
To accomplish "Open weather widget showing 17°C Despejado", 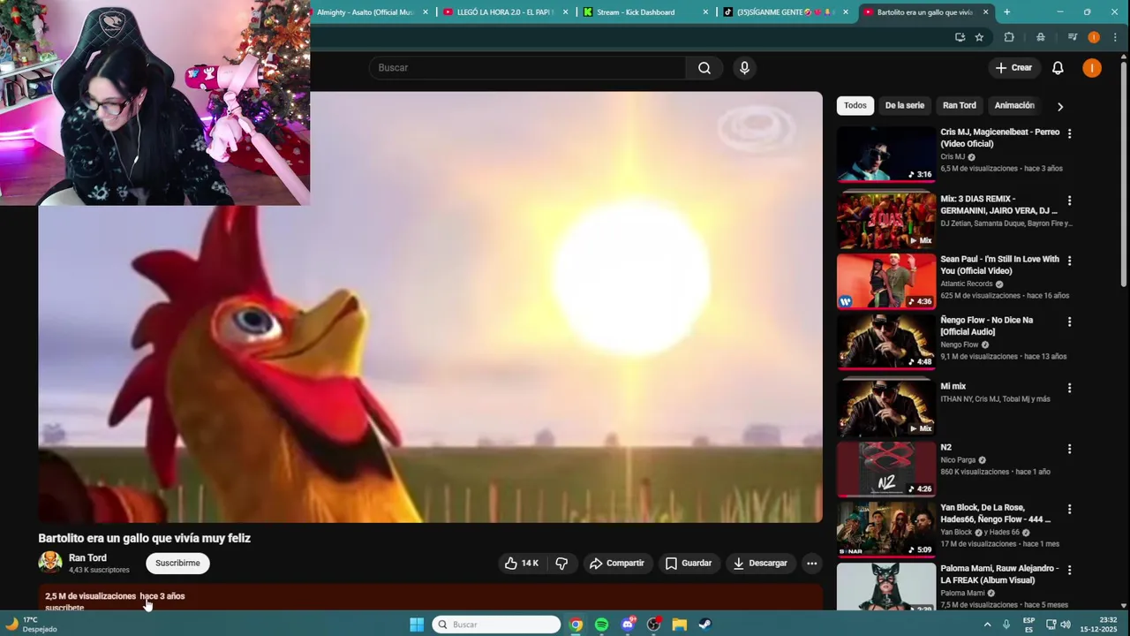I will point(31,625).
